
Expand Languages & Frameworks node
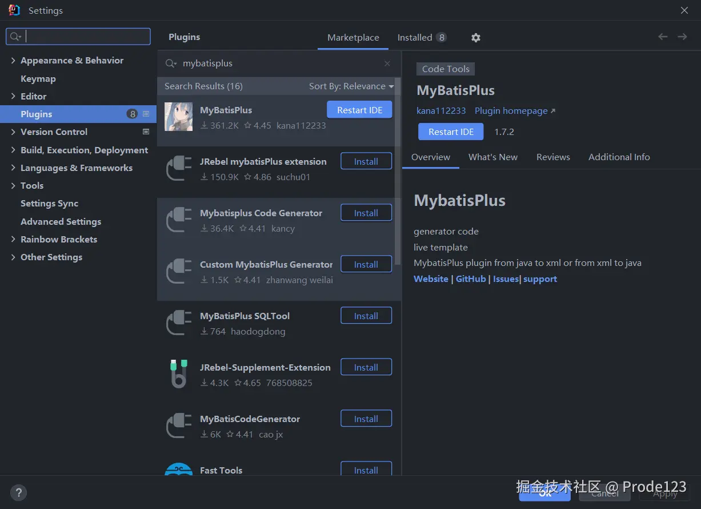click(13, 168)
